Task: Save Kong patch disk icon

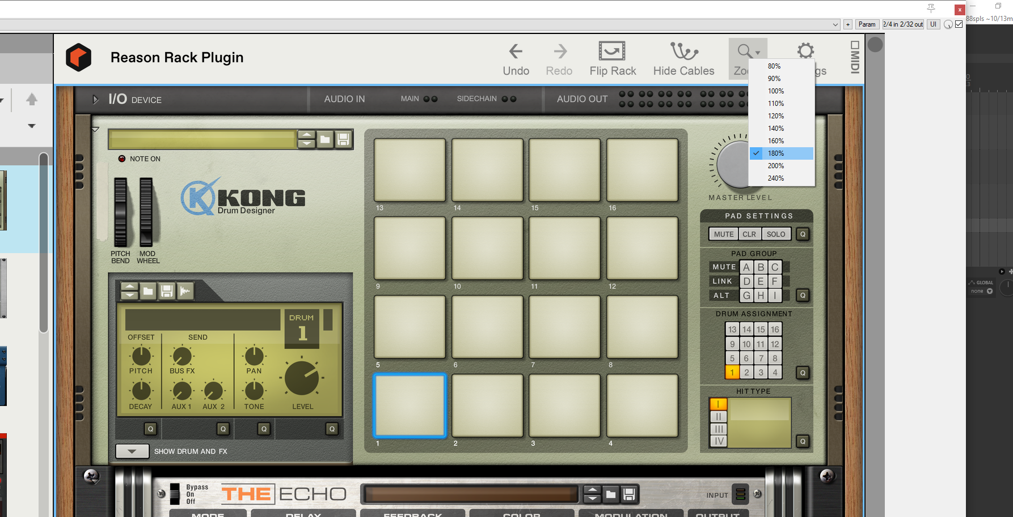Action: (343, 139)
